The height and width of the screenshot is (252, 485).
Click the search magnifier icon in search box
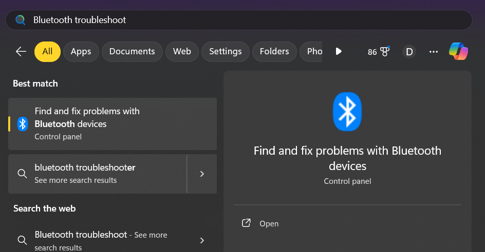pos(21,20)
